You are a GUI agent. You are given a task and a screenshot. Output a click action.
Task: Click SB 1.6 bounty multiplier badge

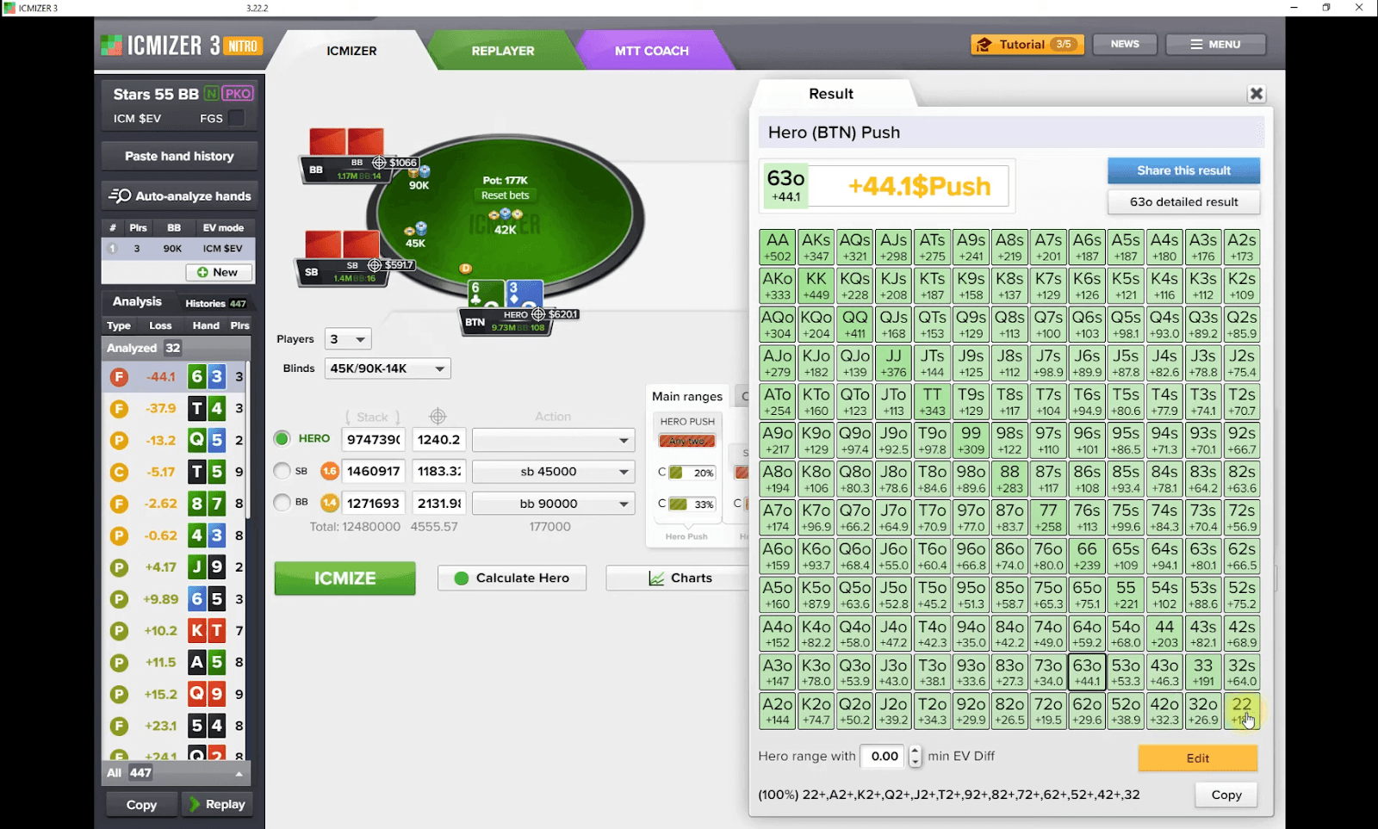pyautogui.click(x=329, y=471)
